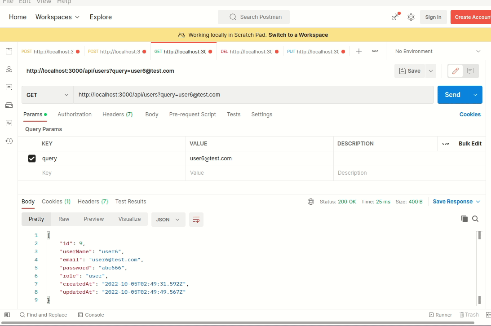Uncheck the query parameter checkbox
The width and height of the screenshot is (491, 326).
click(x=32, y=159)
